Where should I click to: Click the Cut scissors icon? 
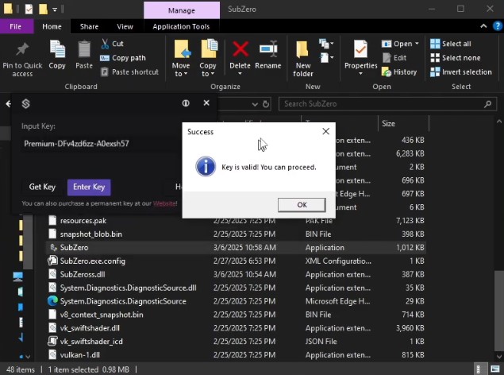click(x=105, y=44)
